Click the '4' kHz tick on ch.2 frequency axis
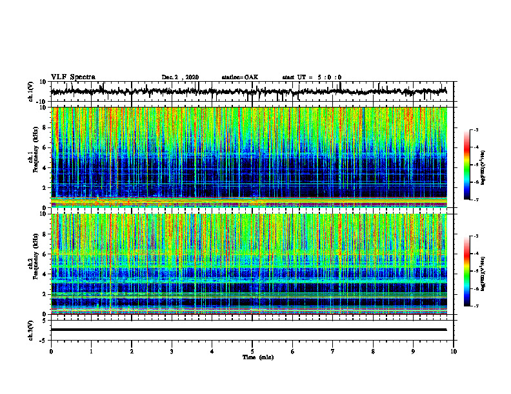Screen dimensions: 511x394 (45, 274)
